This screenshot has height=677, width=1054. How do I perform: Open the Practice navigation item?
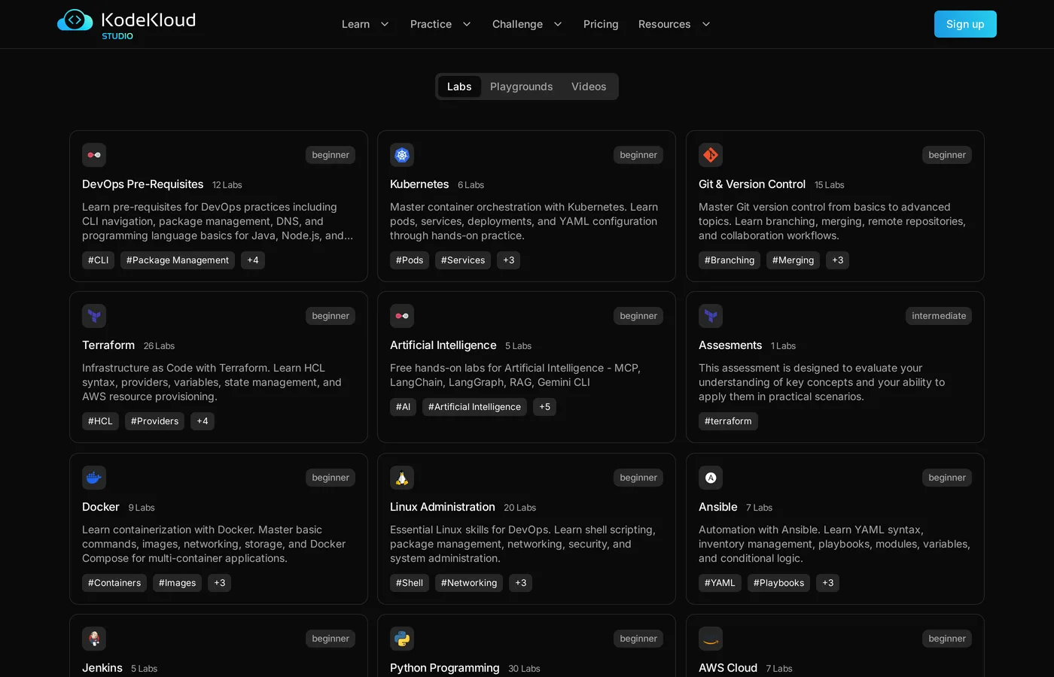(431, 24)
